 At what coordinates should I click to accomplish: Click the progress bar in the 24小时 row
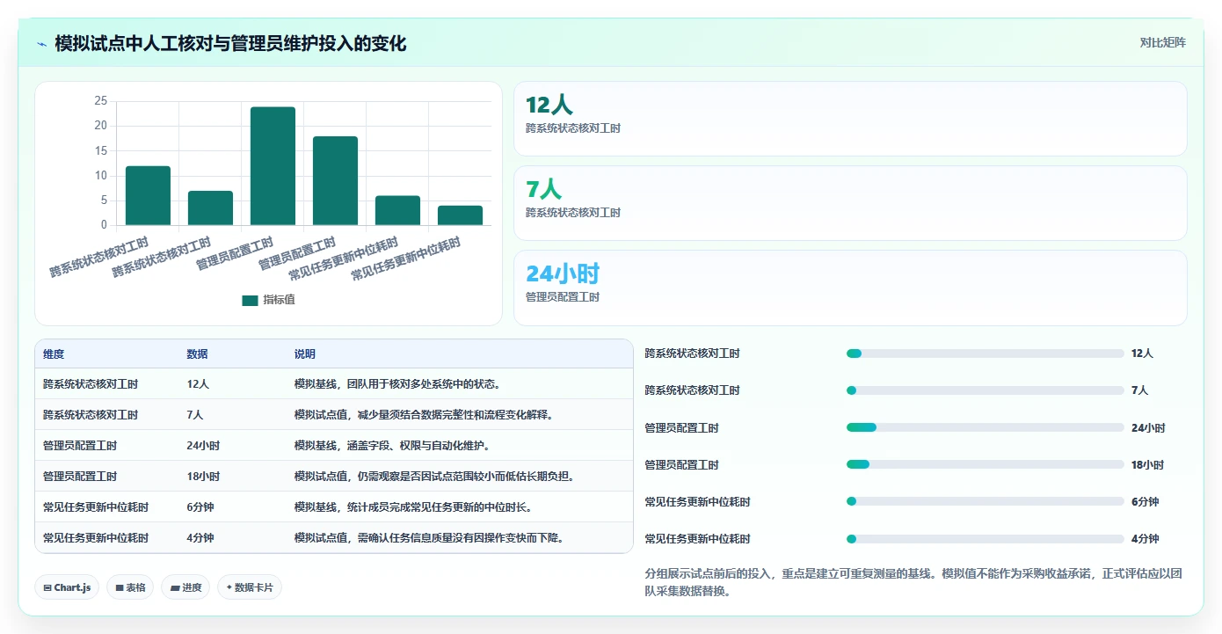tap(985, 427)
